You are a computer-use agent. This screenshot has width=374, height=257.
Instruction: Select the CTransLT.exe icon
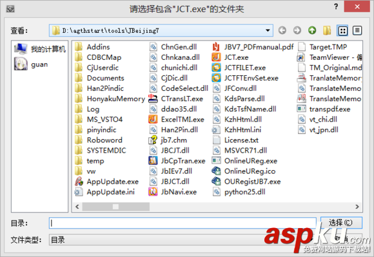tap(153, 99)
